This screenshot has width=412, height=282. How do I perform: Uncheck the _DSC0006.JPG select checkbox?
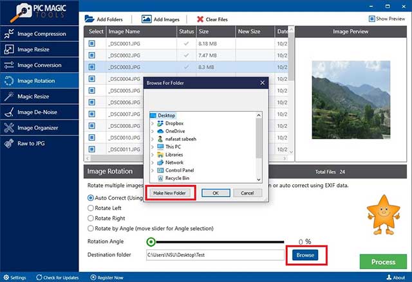(91, 102)
